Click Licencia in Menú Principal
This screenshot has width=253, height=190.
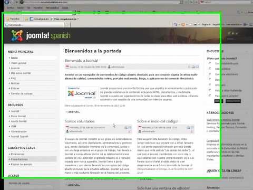click(x=15, y=68)
